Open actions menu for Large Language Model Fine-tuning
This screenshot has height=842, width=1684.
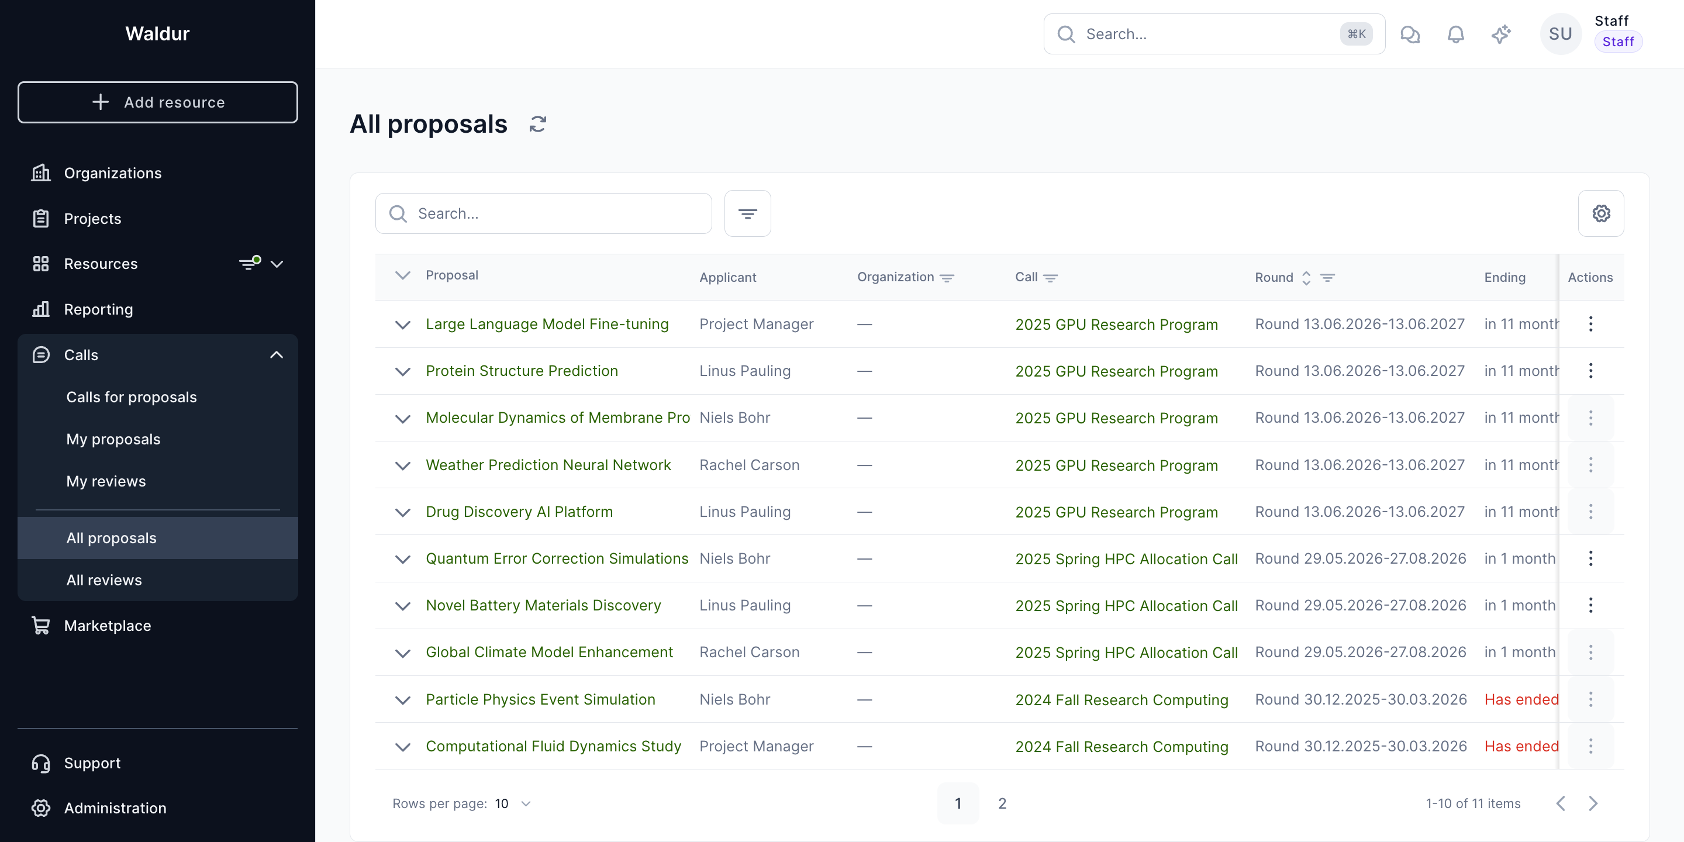click(x=1590, y=323)
